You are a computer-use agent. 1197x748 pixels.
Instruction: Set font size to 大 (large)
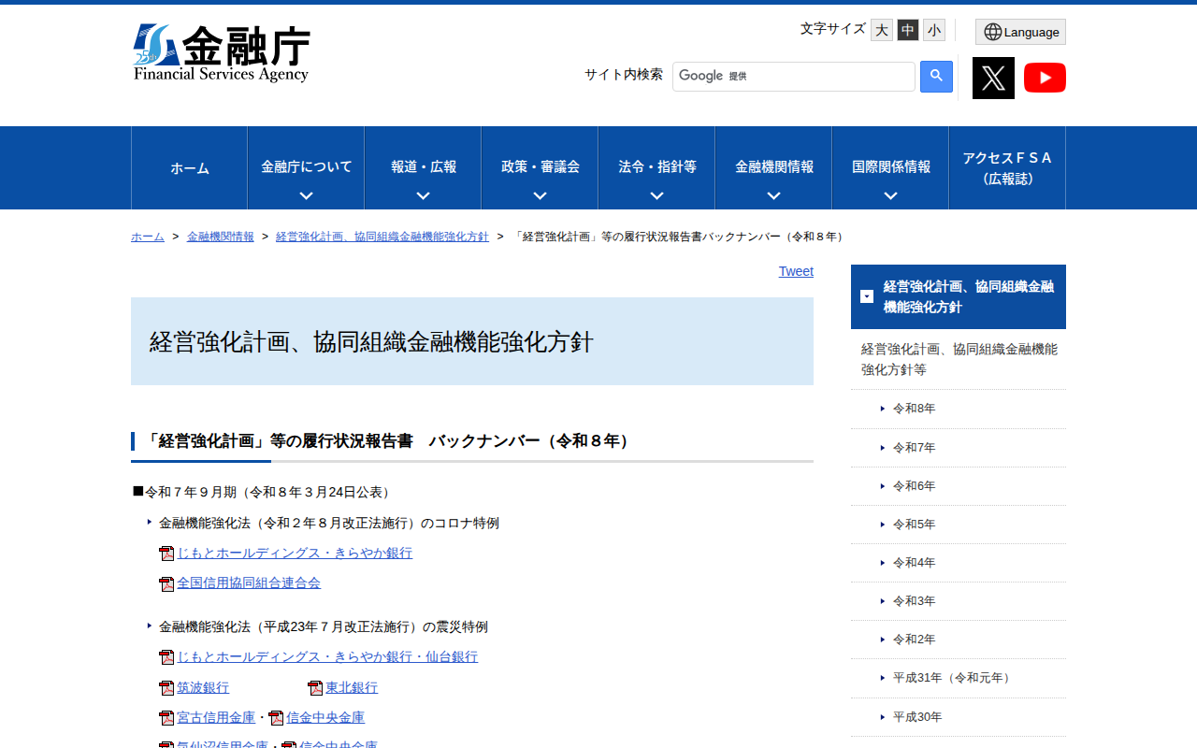[x=881, y=30]
